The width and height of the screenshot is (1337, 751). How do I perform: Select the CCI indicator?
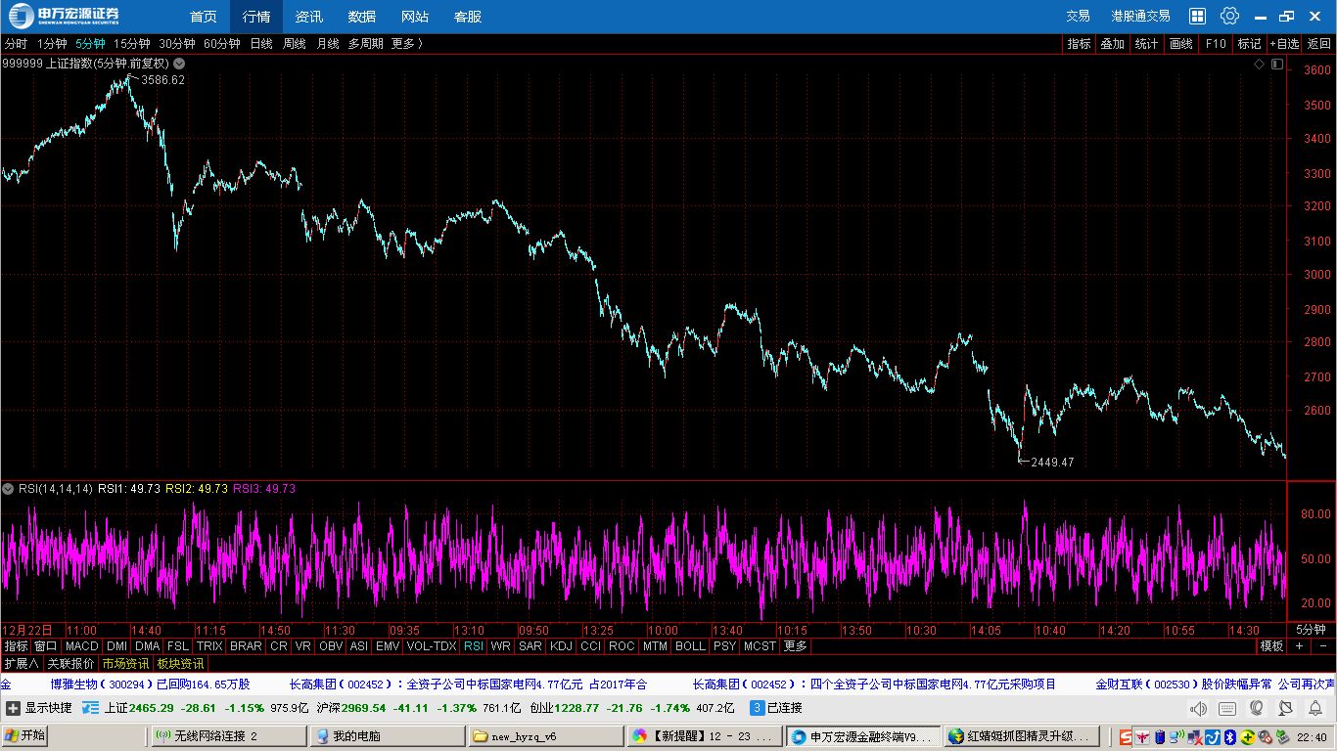pyautogui.click(x=590, y=646)
